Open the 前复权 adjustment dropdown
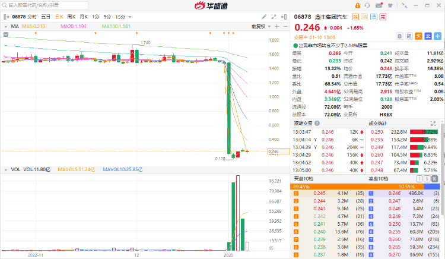Image resolution: width=445 pixels, height=259 pixels. [261, 26]
